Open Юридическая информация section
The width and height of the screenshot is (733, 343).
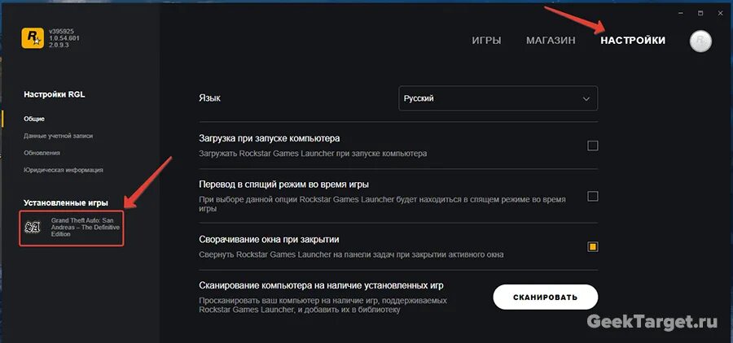[x=63, y=171]
